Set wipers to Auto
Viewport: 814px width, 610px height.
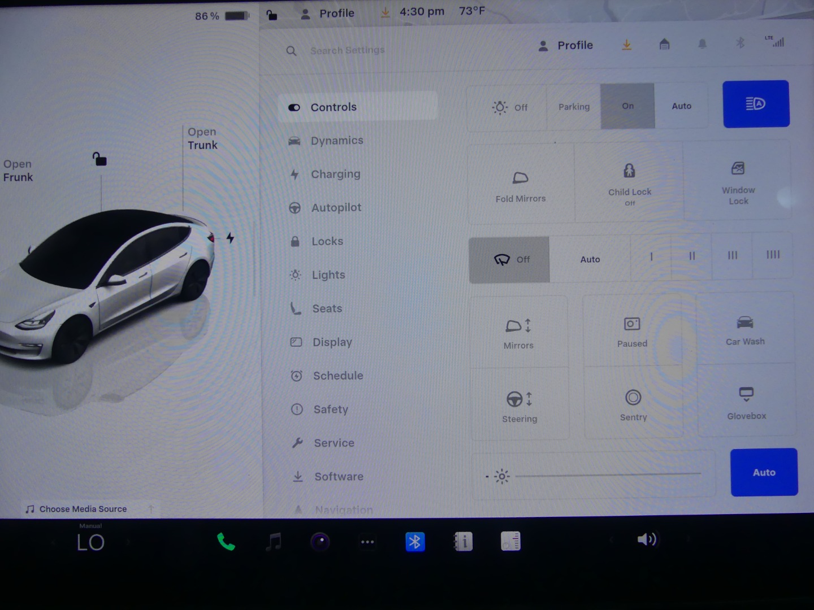pyautogui.click(x=590, y=259)
